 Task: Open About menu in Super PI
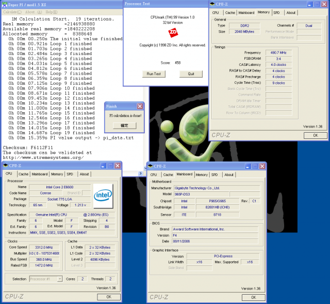point(34,12)
